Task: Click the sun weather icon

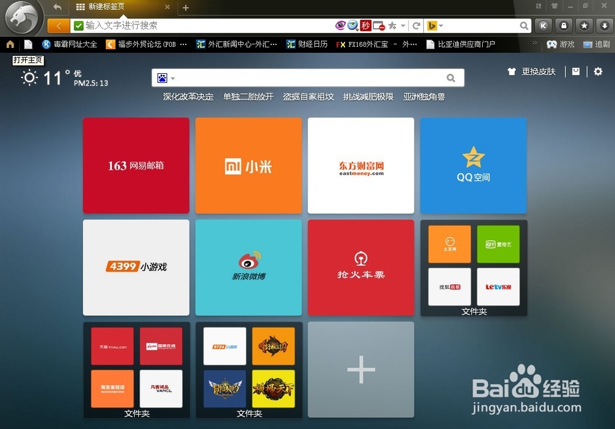Action: click(x=30, y=77)
